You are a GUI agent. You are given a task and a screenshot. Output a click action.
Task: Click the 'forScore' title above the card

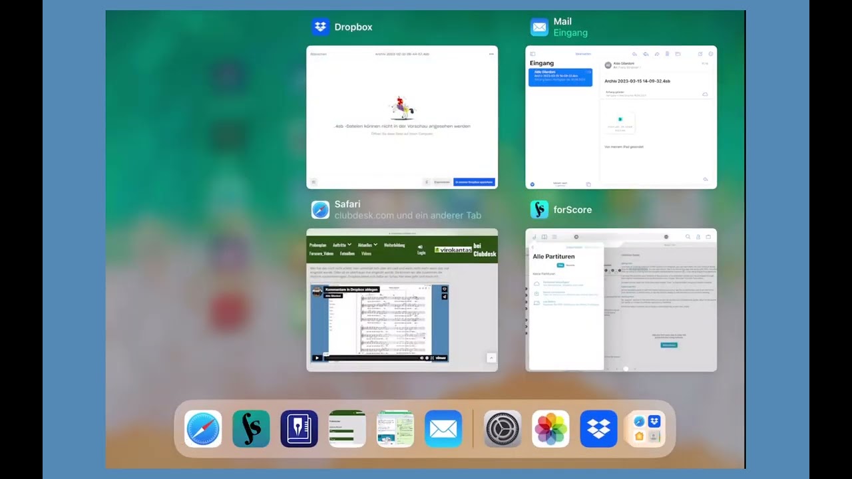[572, 210]
